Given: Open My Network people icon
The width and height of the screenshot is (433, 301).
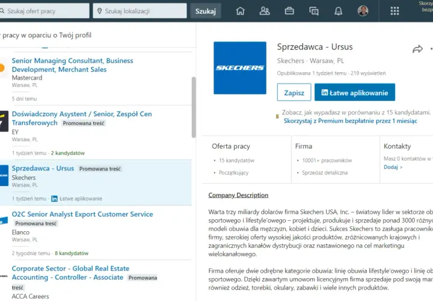Looking at the screenshot, I should tap(265, 11).
